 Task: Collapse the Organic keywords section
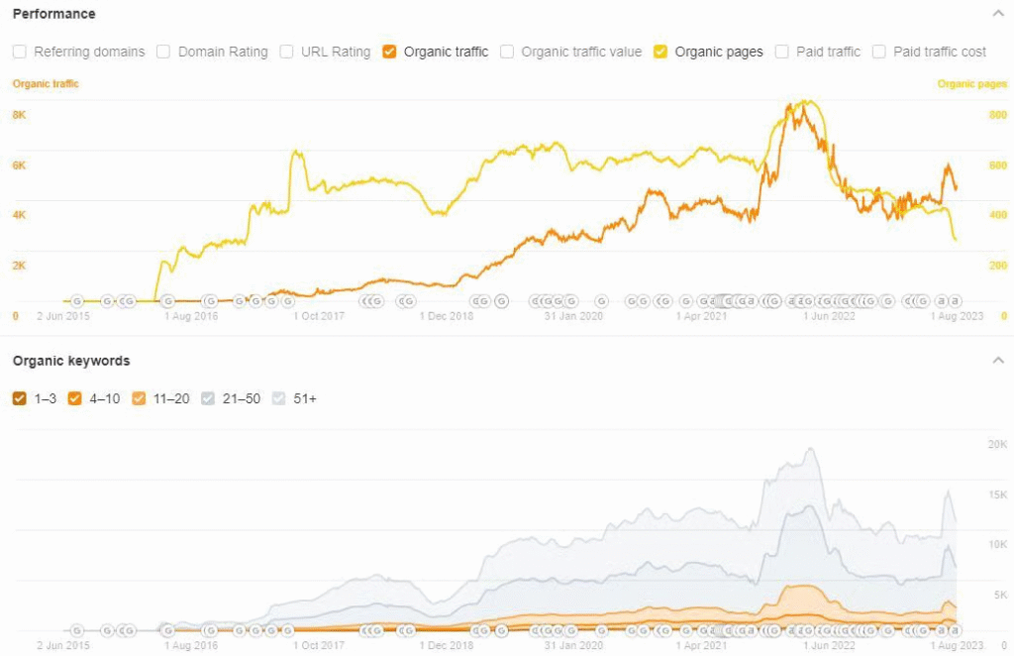pos(997,361)
